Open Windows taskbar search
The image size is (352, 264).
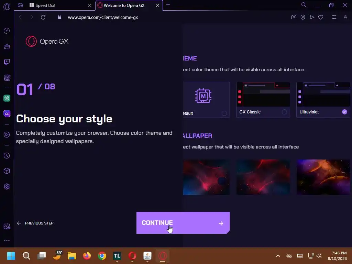coord(26,256)
